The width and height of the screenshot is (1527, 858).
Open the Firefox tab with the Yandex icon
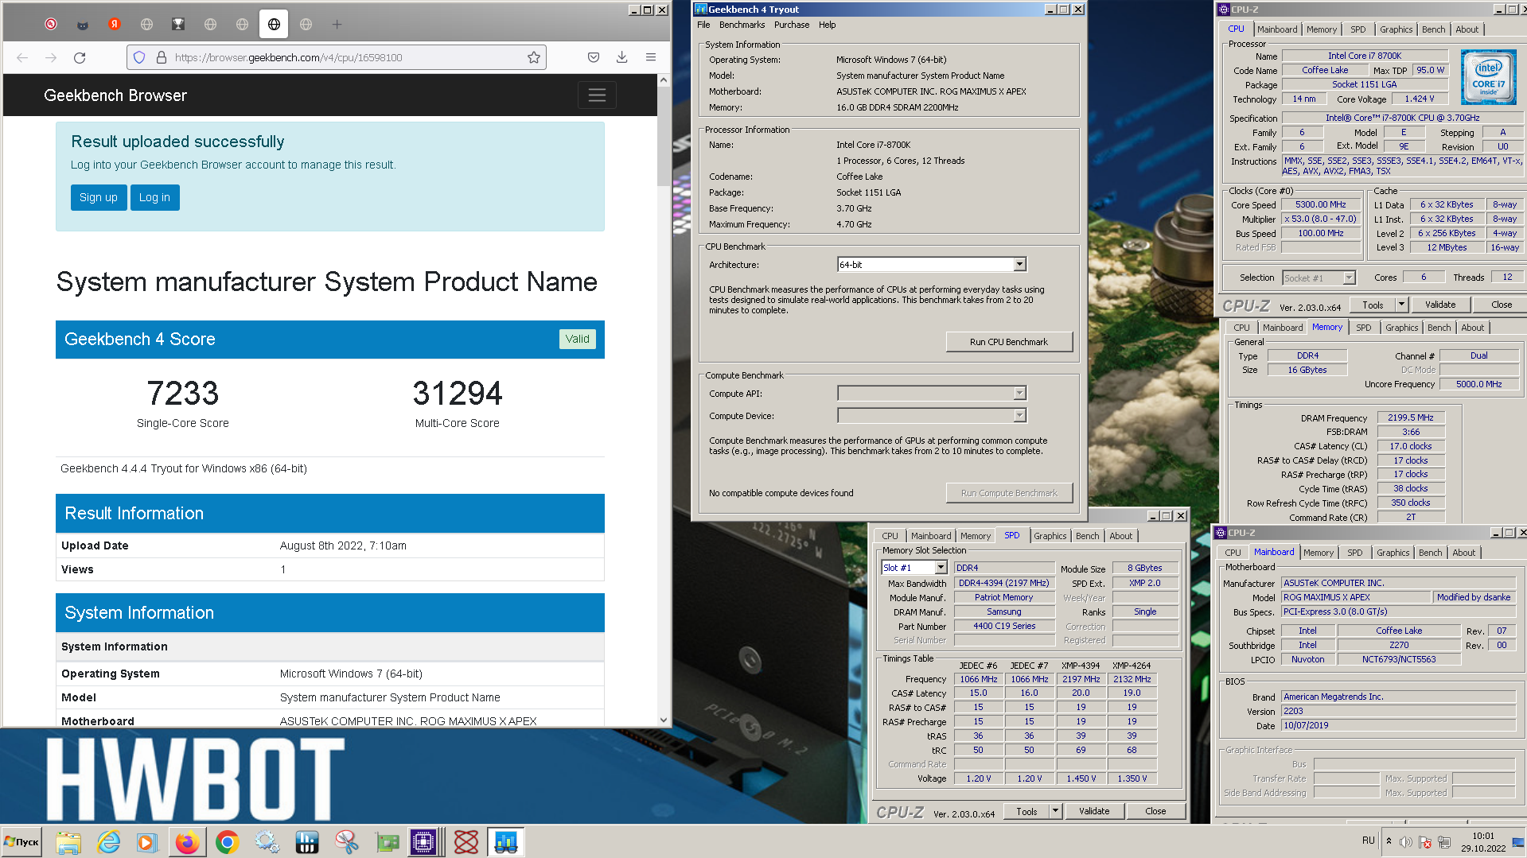[115, 25]
